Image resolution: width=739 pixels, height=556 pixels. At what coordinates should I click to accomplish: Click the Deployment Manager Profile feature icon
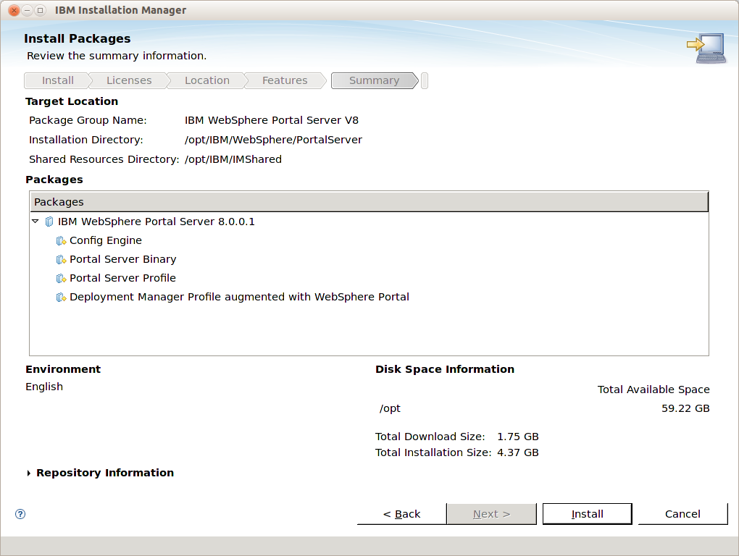[x=61, y=298]
